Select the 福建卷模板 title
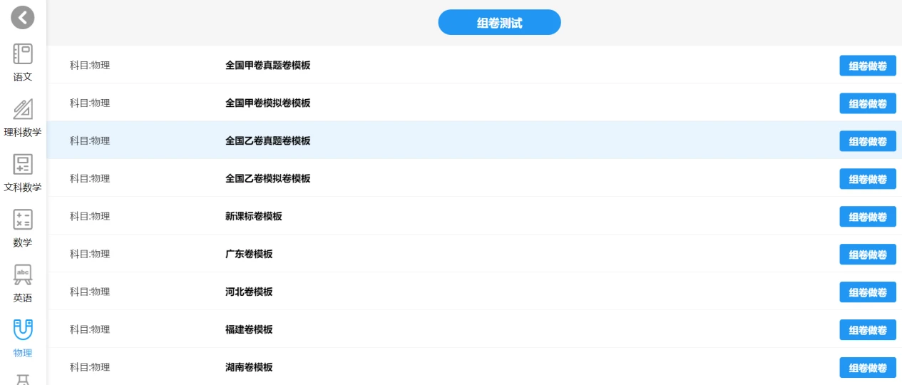 coord(249,329)
